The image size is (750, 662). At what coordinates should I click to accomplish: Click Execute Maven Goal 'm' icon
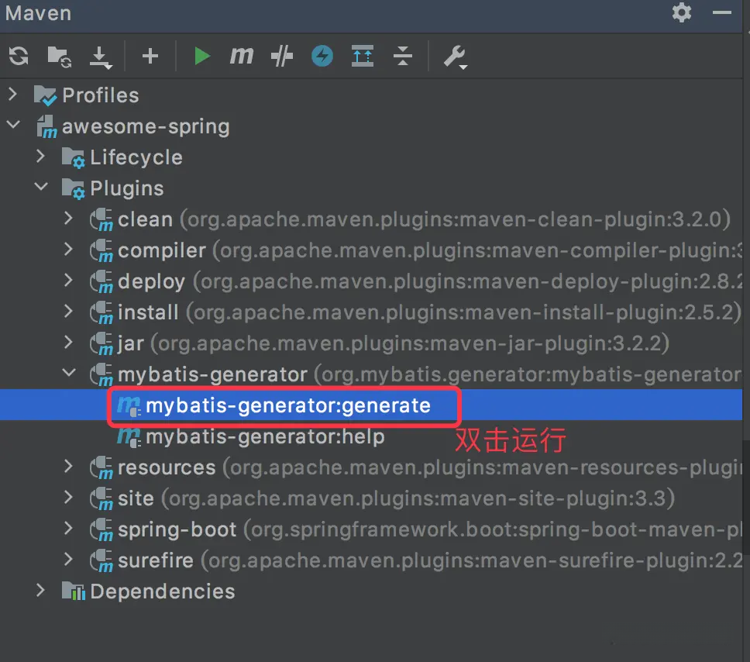click(242, 56)
